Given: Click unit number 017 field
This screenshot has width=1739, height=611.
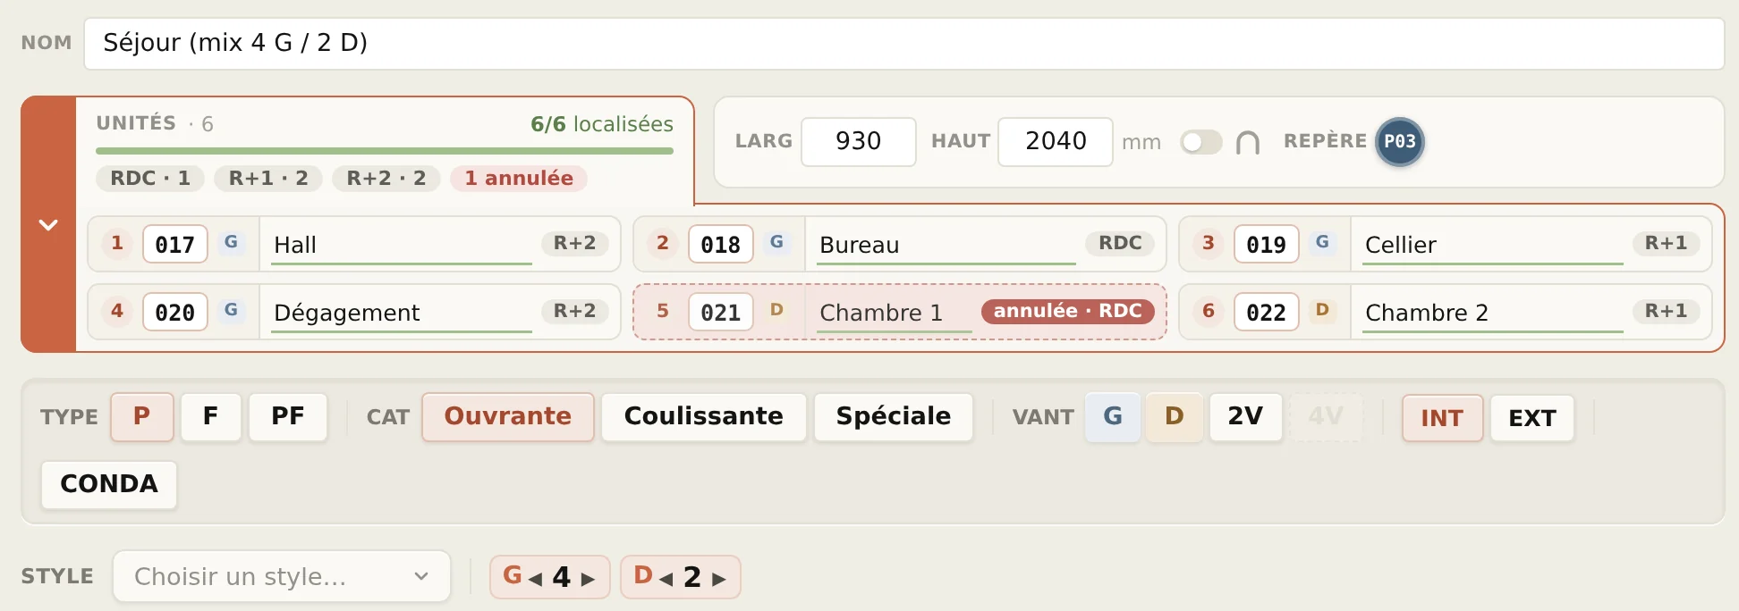Looking at the screenshot, I should tap(175, 245).
